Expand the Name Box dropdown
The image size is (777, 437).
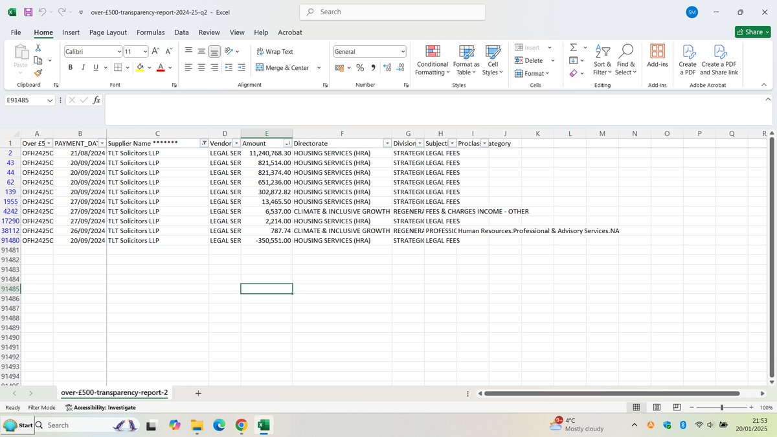50,100
